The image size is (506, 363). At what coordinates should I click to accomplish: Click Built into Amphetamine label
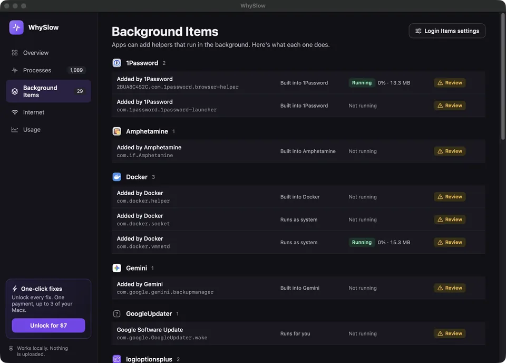tap(308, 151)
